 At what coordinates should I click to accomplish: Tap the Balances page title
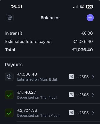50,18
